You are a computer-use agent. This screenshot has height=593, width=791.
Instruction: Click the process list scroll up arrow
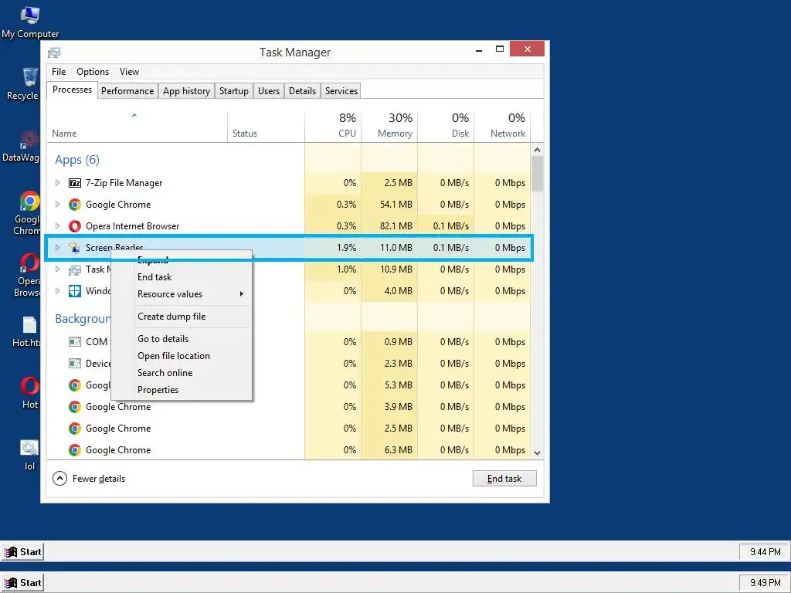pos(538,150)
